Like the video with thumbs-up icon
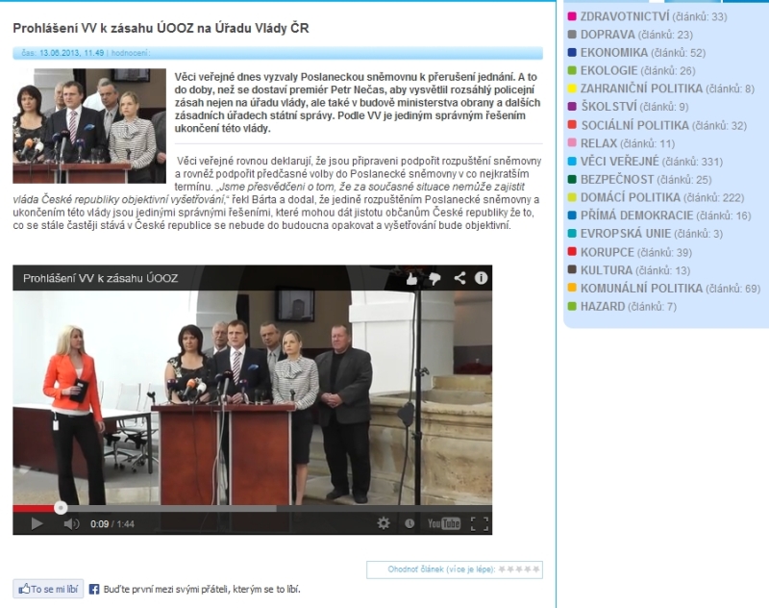 [x=412, y=278]
